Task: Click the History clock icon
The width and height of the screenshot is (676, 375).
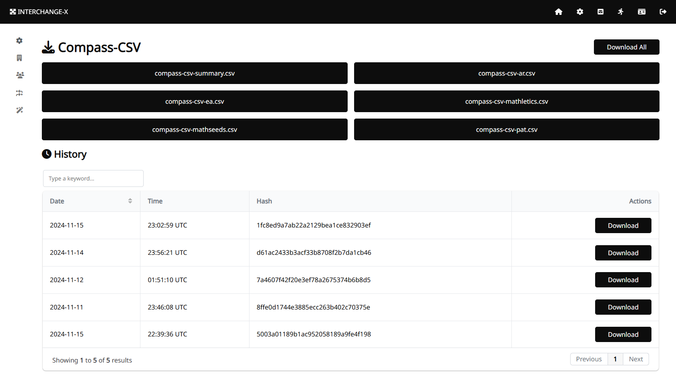Action: click(x=47, y=154)
